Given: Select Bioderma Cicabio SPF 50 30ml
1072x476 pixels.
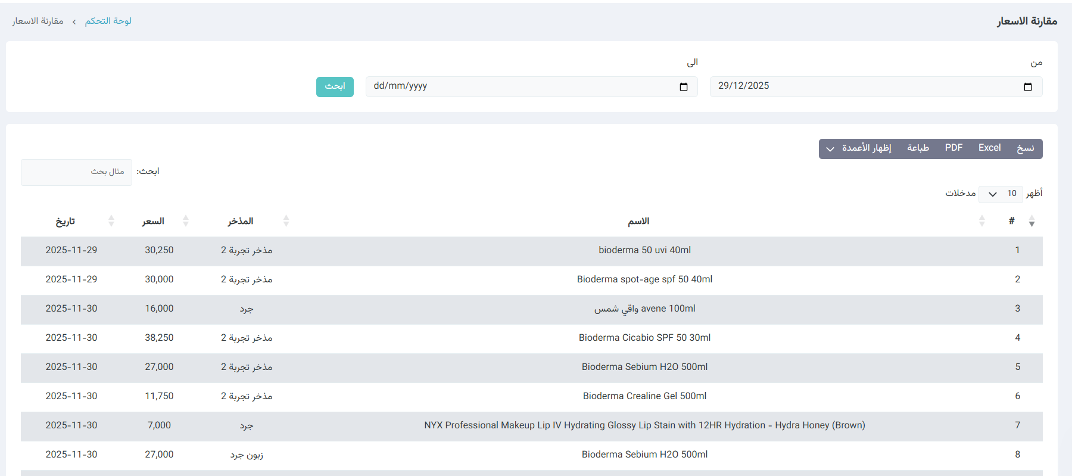Looking at the screenshot, I should point(644,338).
